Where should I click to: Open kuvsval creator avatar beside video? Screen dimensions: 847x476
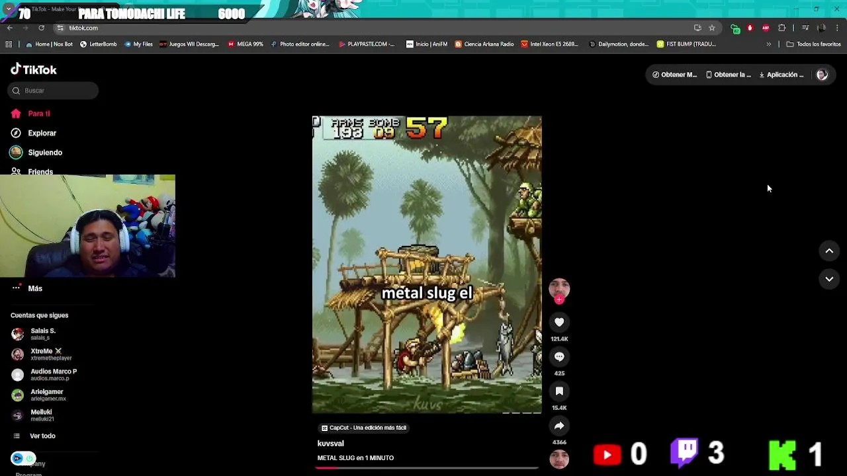pos(559,289)
